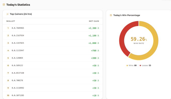This screenshot has height=99, width=171.
Task: Click the Today's Win Percentage chart icon
Action: point(111,15)
